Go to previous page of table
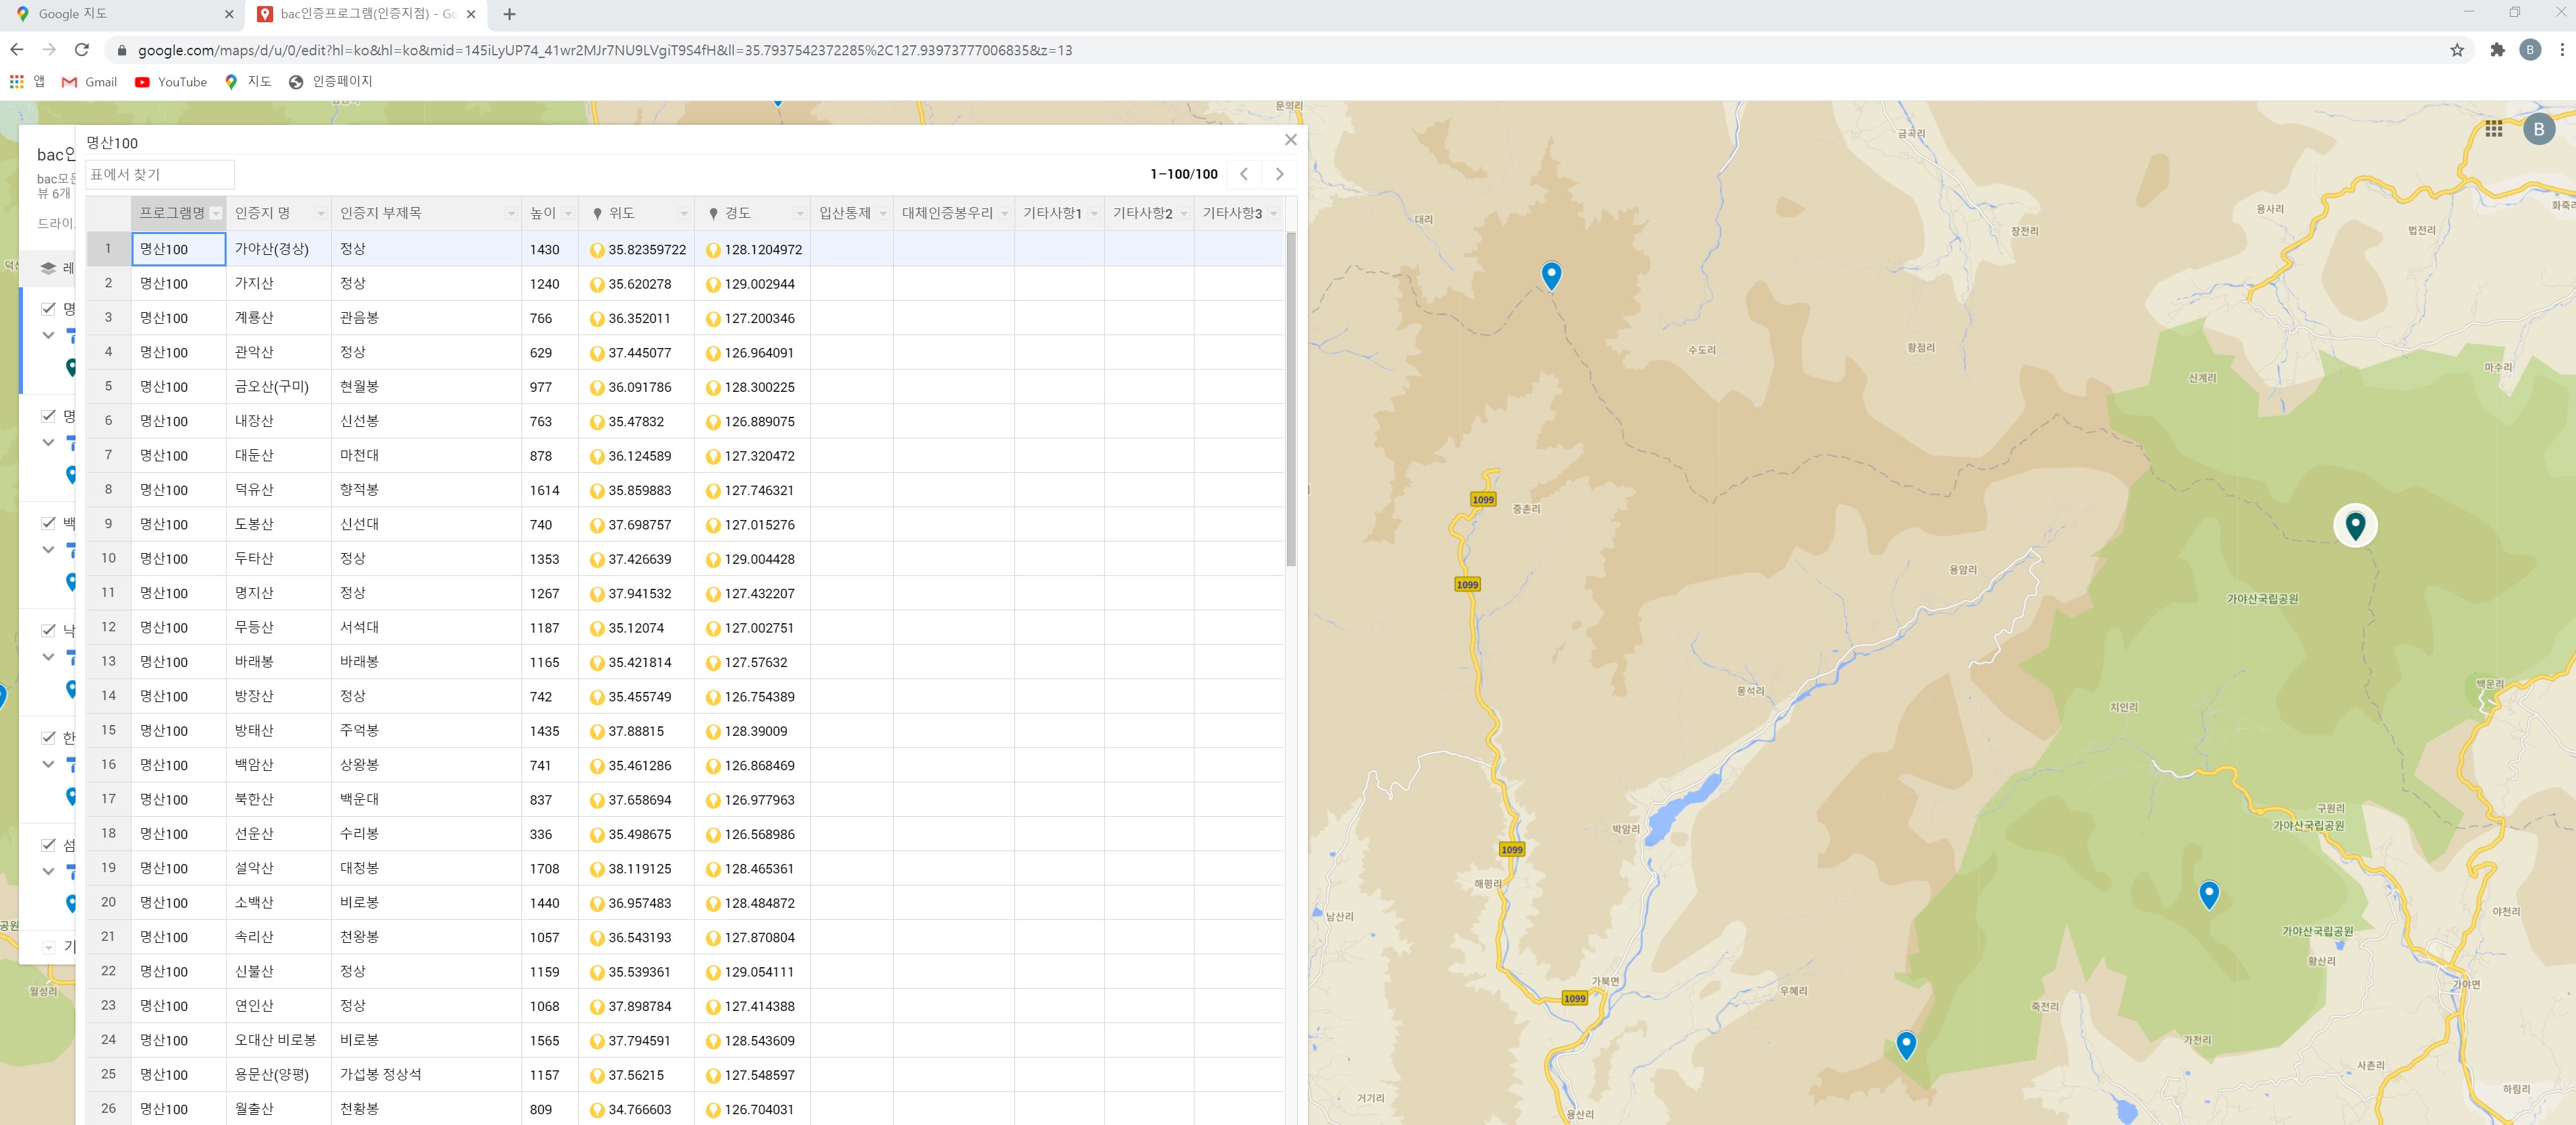The image size is (2576, 1125). tap(1244, 174)
